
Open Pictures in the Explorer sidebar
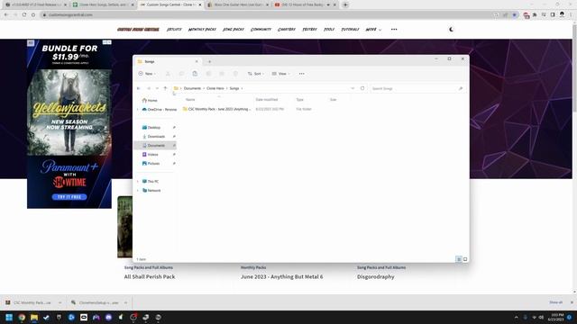tap(154, 164)
